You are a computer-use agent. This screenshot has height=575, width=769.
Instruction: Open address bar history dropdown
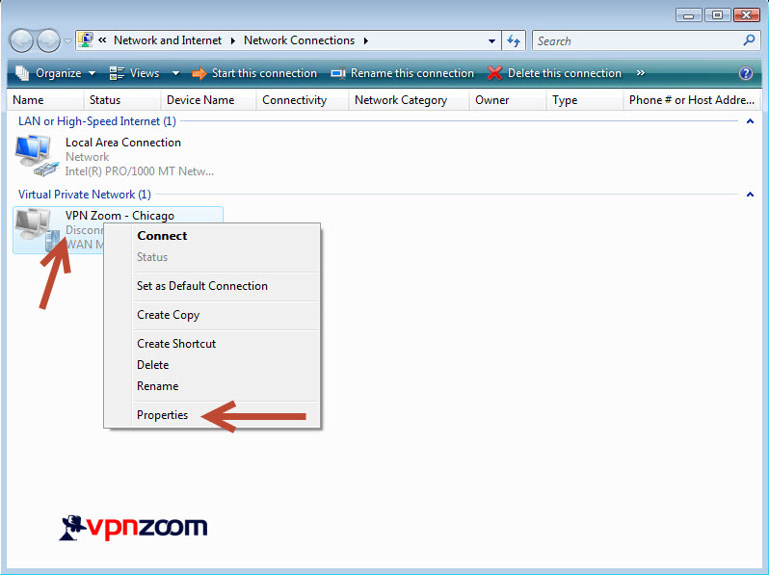tap(491, 41)
